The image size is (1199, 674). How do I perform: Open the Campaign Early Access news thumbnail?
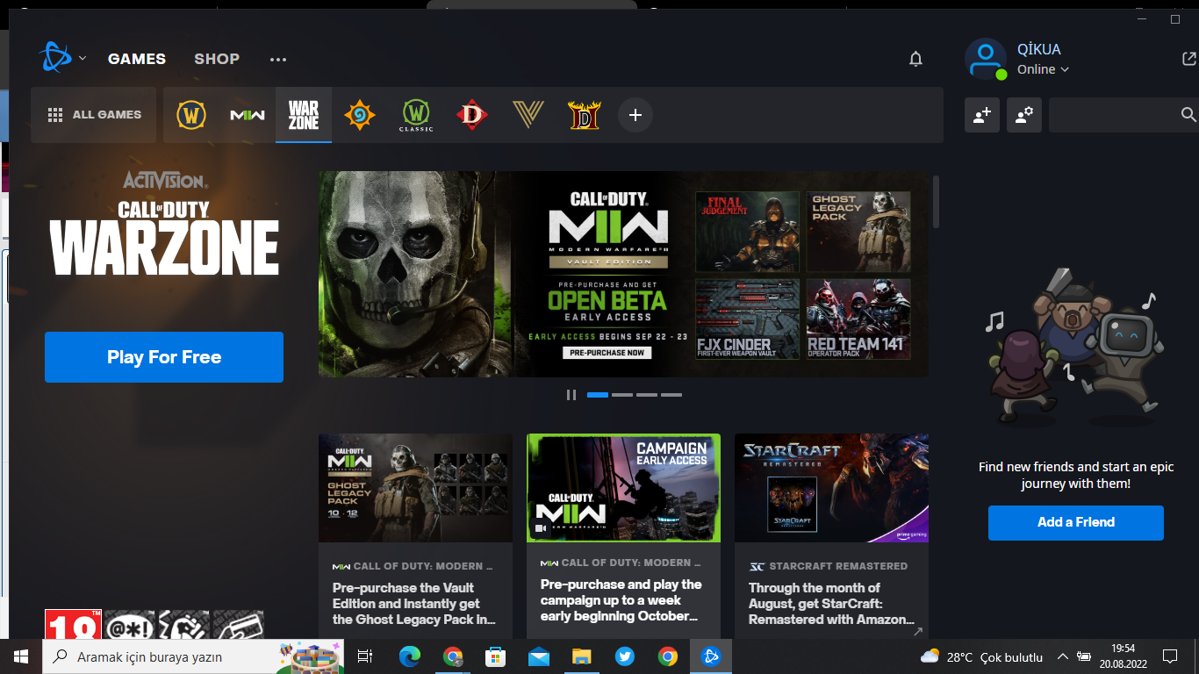click(623, 488)
